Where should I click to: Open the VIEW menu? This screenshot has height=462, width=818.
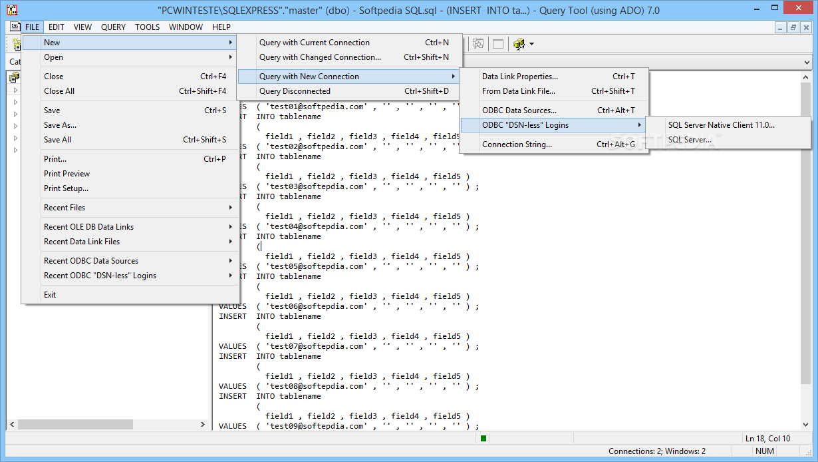tap(83, 27)
